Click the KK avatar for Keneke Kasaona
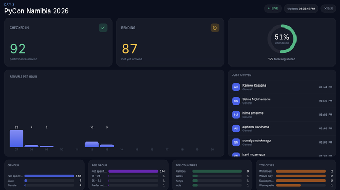 click(236, 87)
